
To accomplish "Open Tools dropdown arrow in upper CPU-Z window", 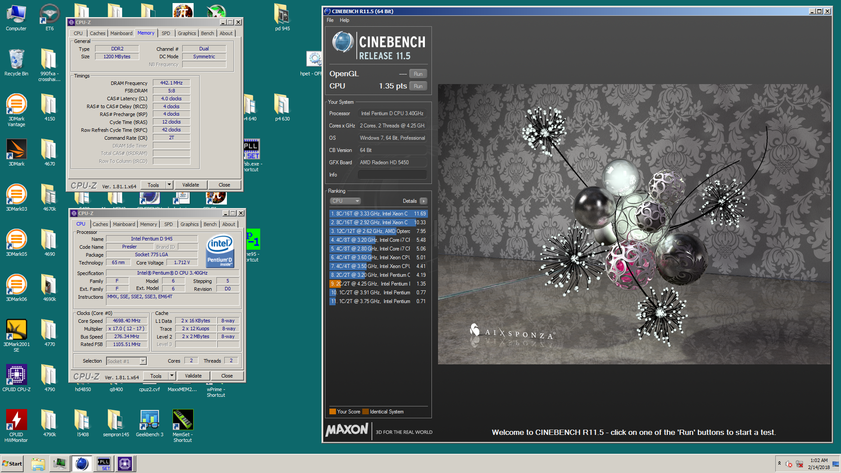I will click(170, 185).
